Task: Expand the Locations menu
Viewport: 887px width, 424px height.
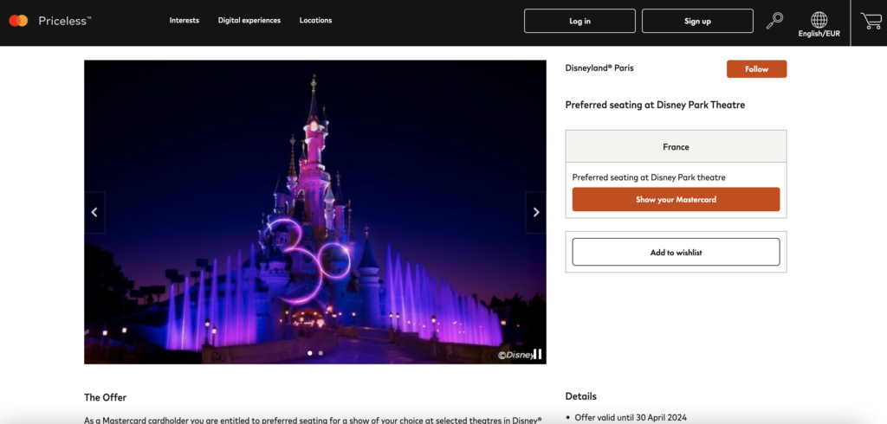Action: pyautogui.click(x=315, y=21)
